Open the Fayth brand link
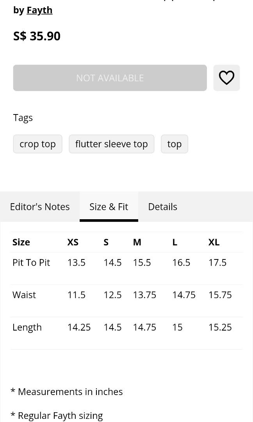 39,10
